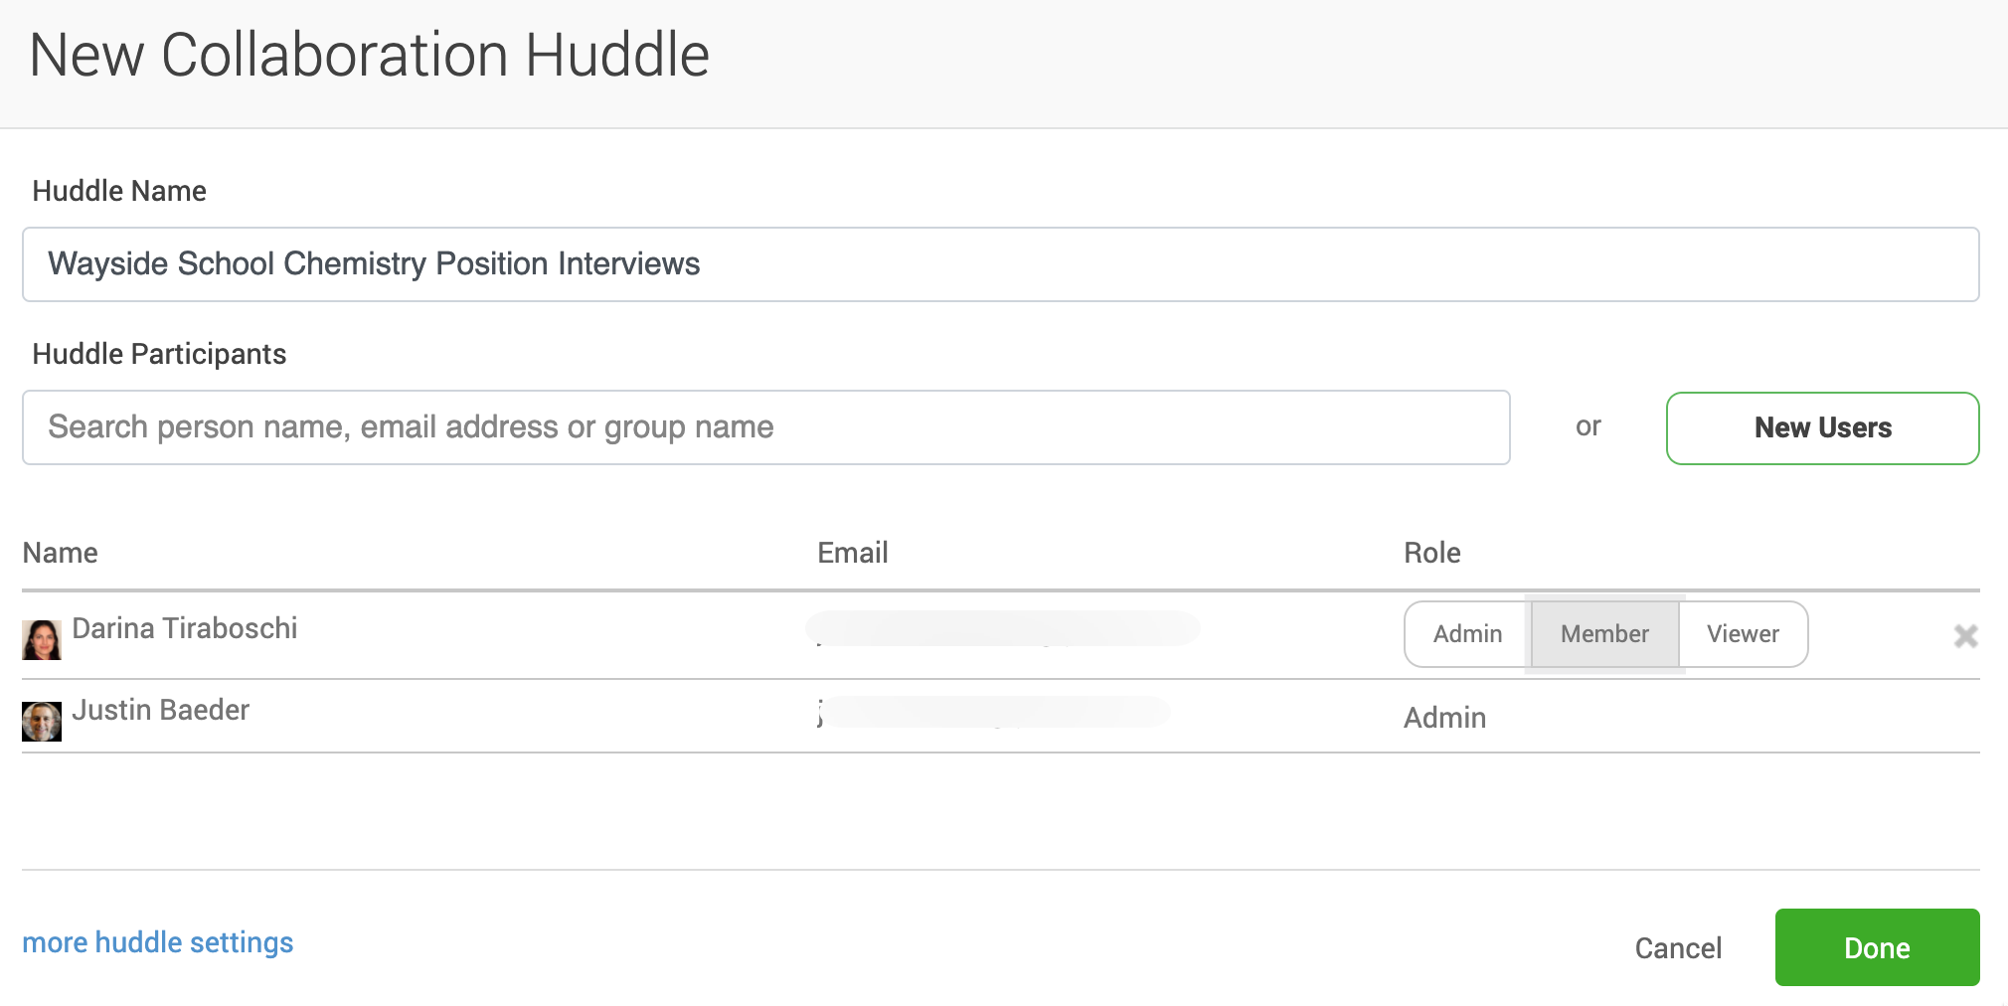Select the Member role for Darina
Screen dimensions: 2008x1006
(x=1604, y=634)
